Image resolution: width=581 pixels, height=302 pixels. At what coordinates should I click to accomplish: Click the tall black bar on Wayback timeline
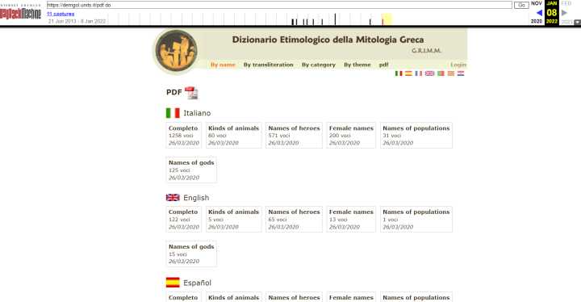click(x=335, y=19)
